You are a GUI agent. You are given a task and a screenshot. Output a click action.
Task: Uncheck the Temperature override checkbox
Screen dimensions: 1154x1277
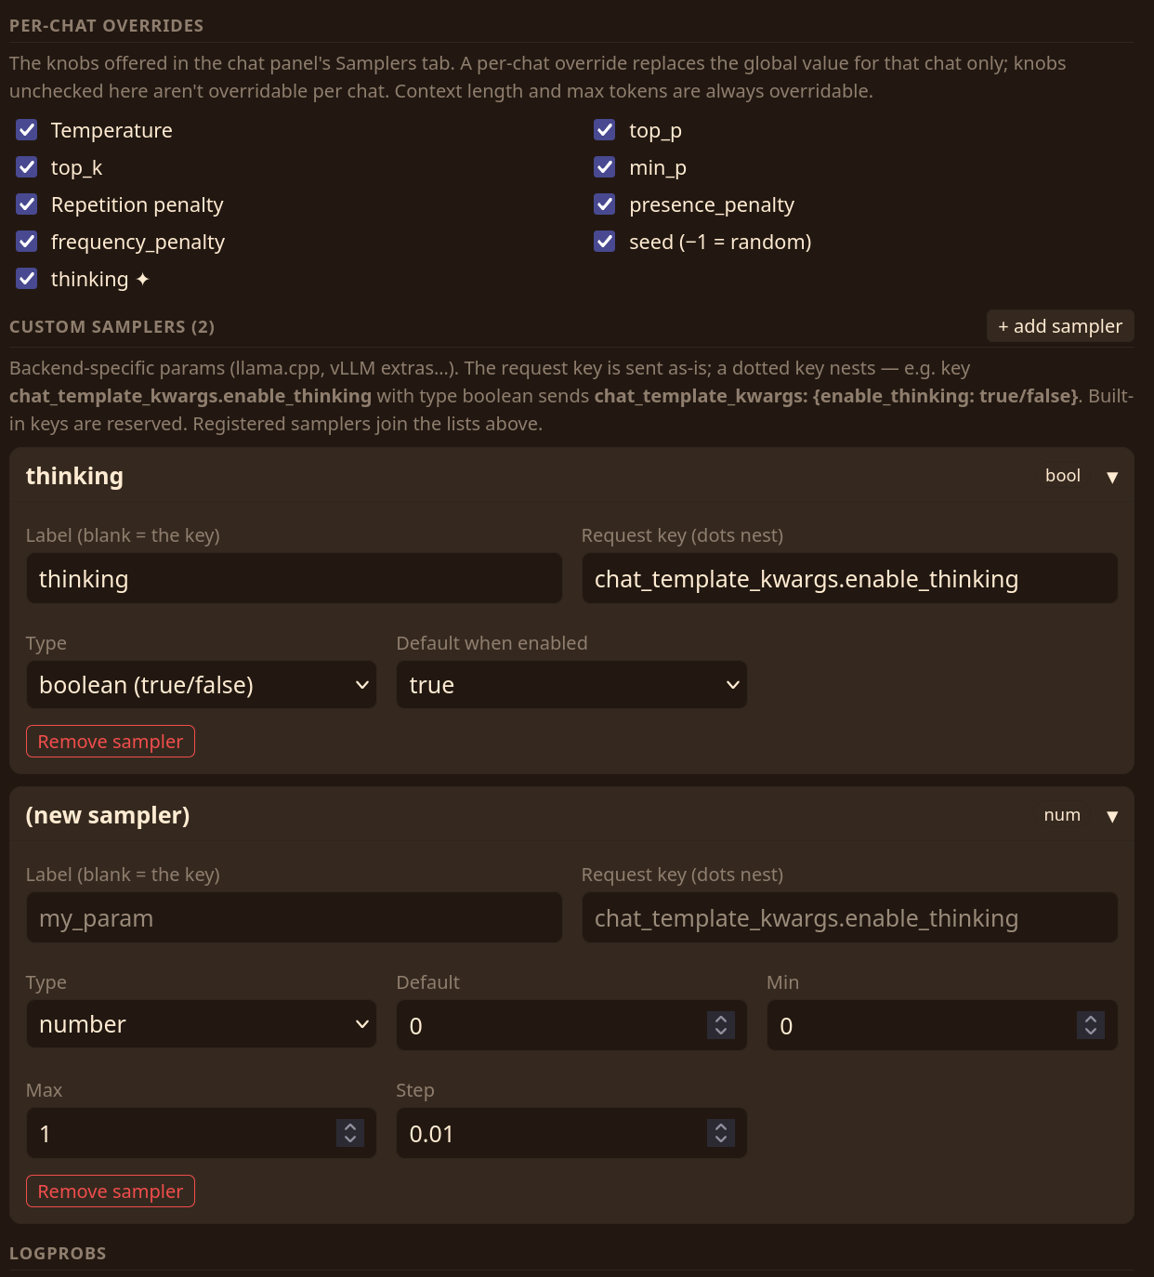point(27,129)
